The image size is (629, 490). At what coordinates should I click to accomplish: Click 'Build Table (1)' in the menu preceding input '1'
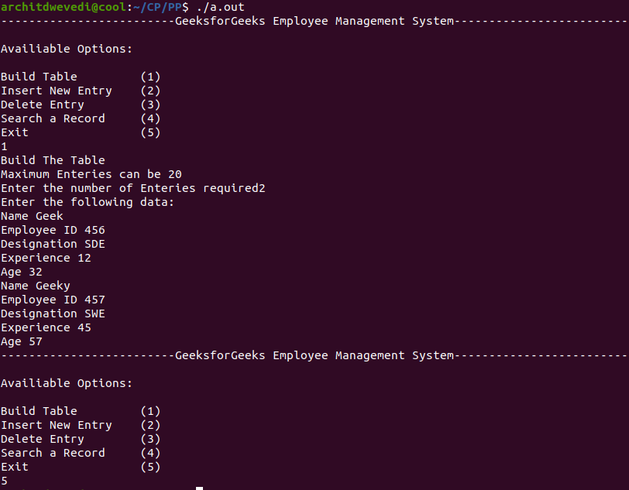[x=81, y=77]
